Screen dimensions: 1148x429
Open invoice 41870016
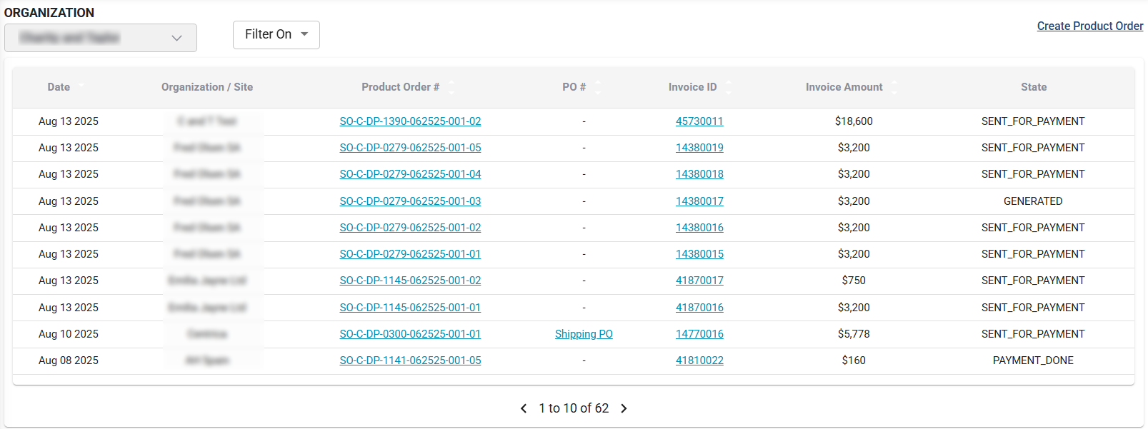pos(699,308)
